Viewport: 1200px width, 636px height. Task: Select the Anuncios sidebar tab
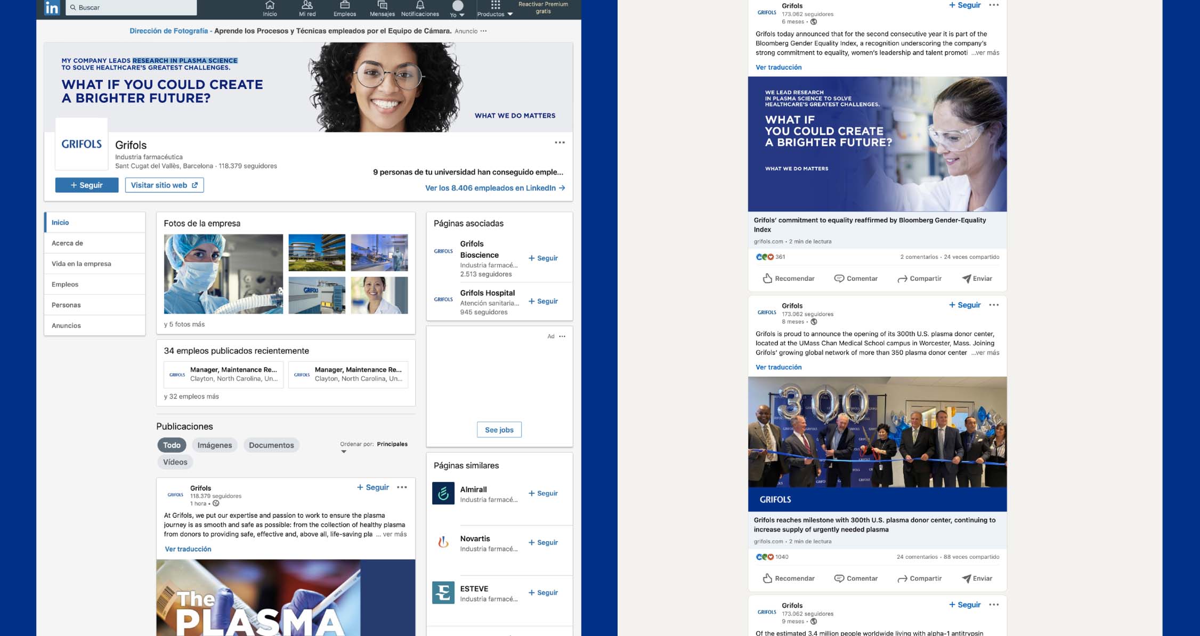[x=95, y=325]
